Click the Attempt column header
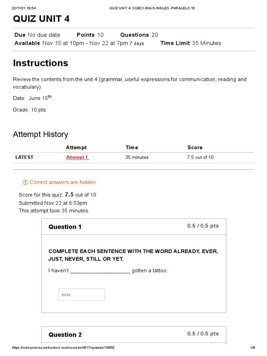 click(76, 147)
